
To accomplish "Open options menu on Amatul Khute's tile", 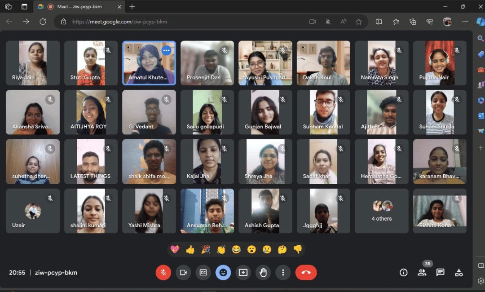I will pos(166,50).
